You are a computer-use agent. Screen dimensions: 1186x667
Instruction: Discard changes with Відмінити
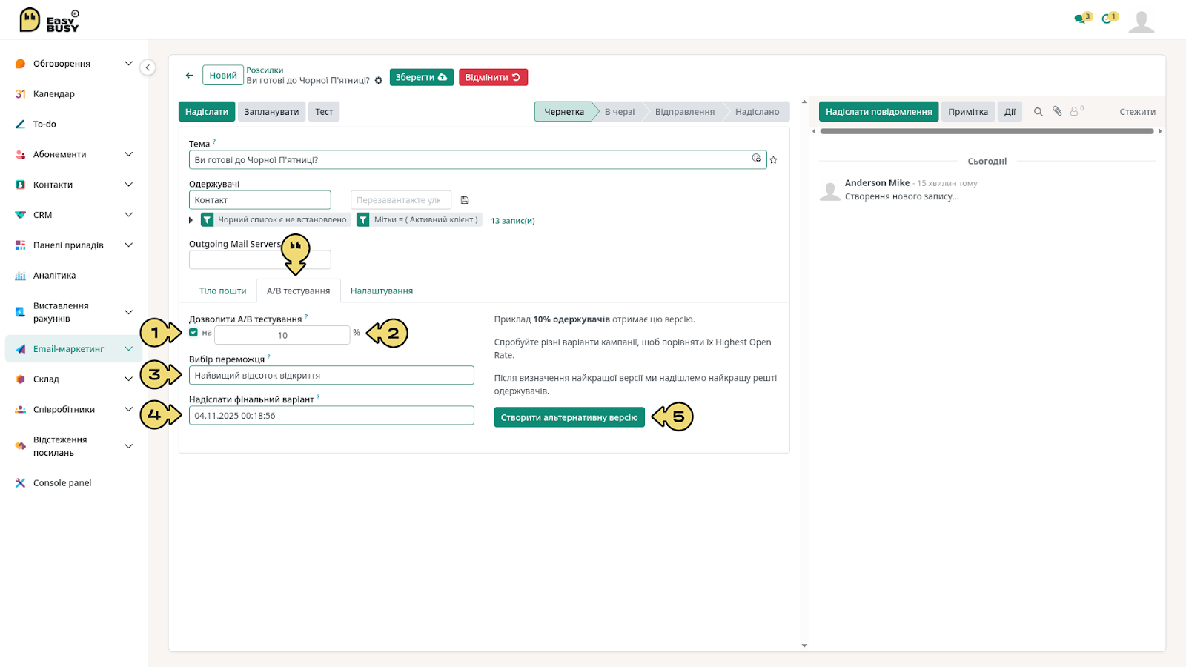click(493, 77)
